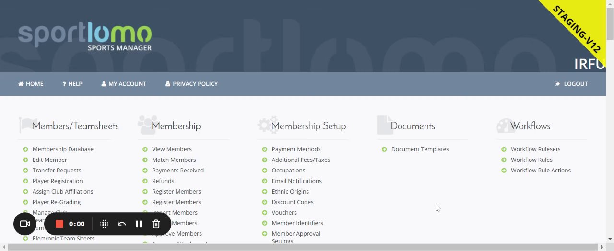Click green arrow icon beside Document Templates
The height and width of the screenshot is (251, 614).
[x=384, y=149]
